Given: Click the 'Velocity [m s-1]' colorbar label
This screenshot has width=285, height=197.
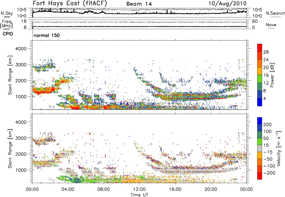Looking at the screenshot, I should point(279,148).
